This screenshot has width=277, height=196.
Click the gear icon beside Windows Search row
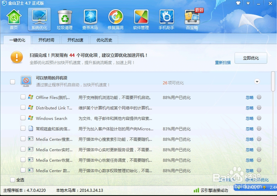[x=259, y=118]
